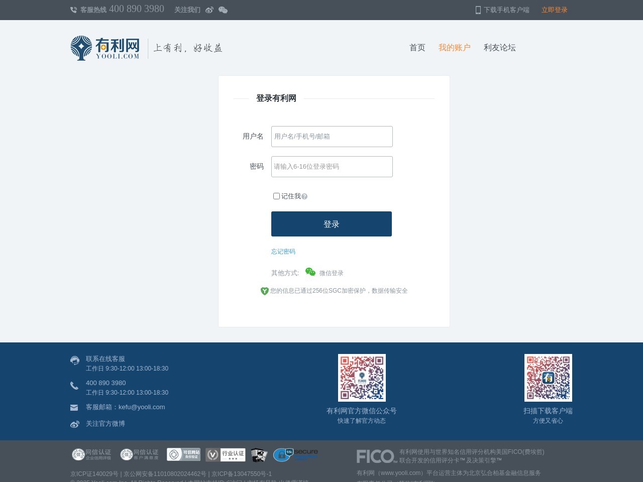Click the SSL secure badge
This screenshot has width=643, height=482.
tap(295, 454)
